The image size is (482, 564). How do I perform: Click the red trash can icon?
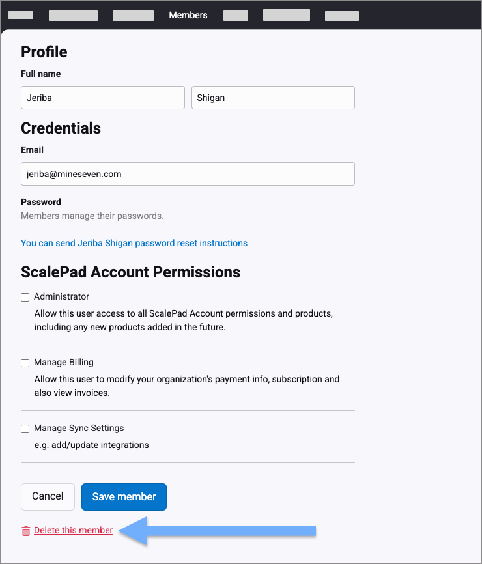point(26,531)
